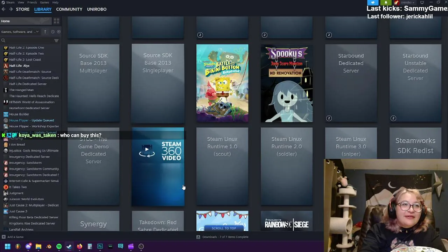Switch to Big Picture mode icon
Screen dimensions: 448x252
[x=422, y=2]
